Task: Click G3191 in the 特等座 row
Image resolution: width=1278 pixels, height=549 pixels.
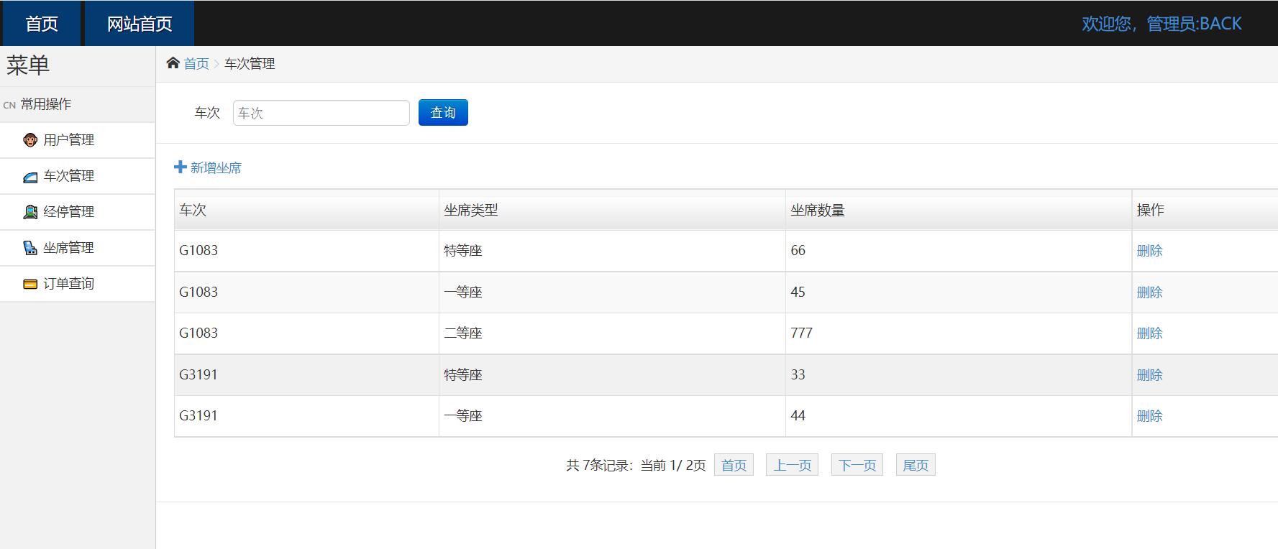Action: [x=198, y=375]
